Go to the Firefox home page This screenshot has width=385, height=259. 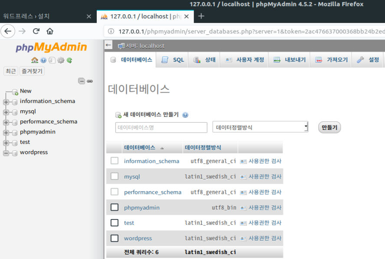click(x=50, y=31)
